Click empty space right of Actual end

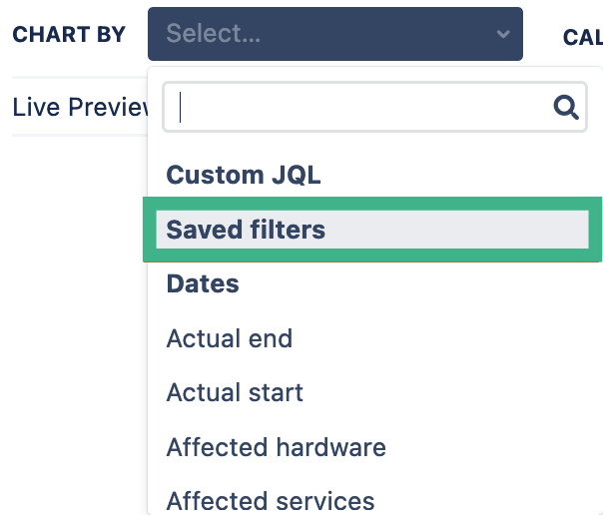449,338
